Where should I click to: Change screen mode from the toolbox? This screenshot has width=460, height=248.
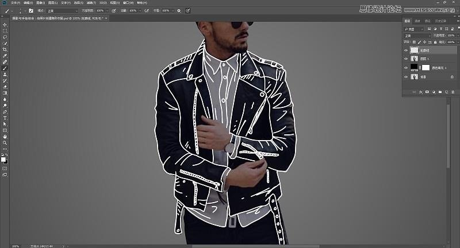5,175
